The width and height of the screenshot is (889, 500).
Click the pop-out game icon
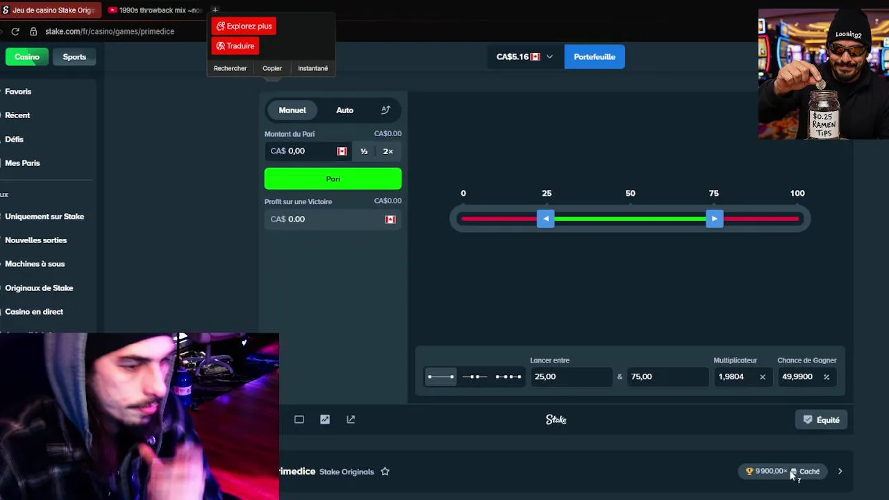click(x=351, y=419)
